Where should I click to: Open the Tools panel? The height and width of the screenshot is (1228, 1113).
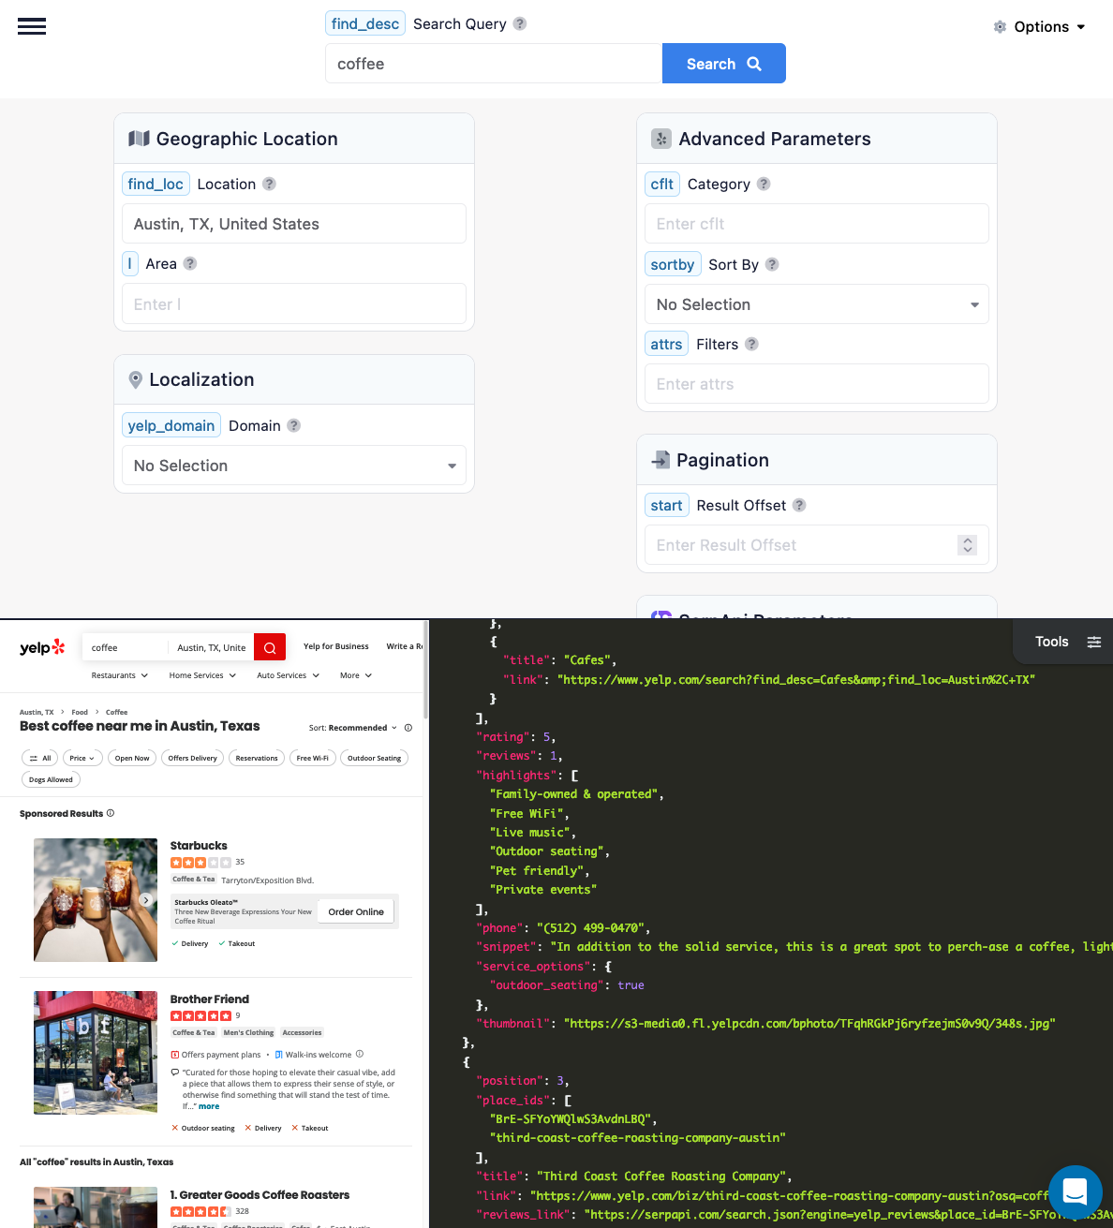(x=1063, y=642)
